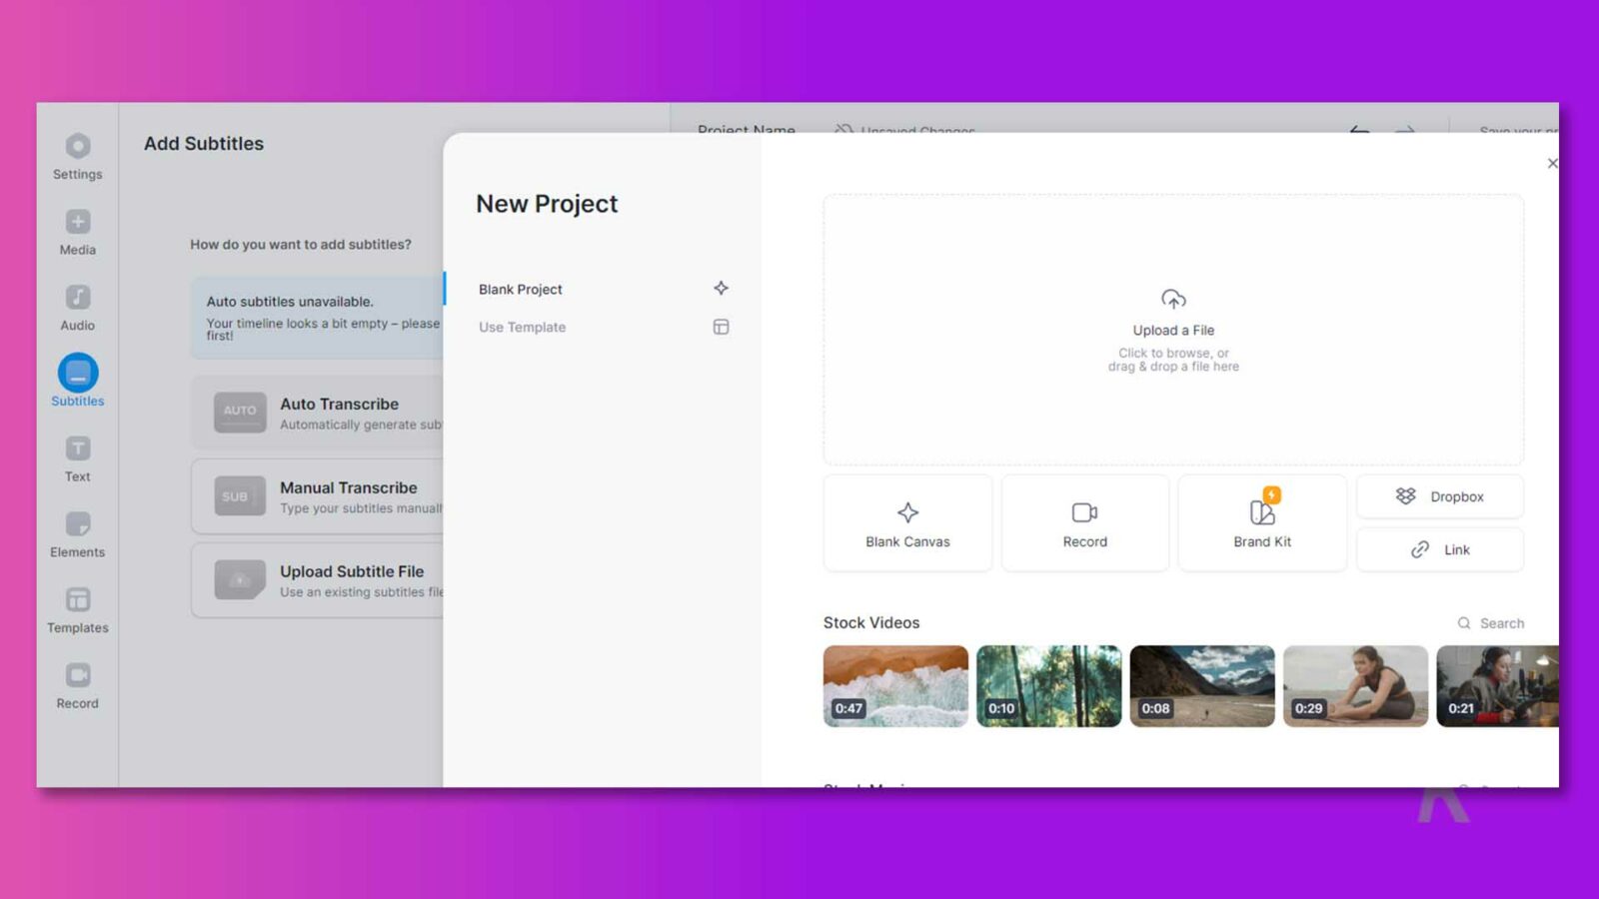This screenshot has height=899, width=1599.
Task: Click the Stock Videos search magnifier icon
Action: [x=1464, y=623]
